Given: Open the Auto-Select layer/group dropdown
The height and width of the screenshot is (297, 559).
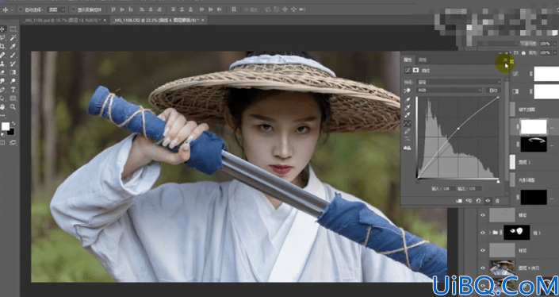Looking at the screenshot, I should coord(56,10).
